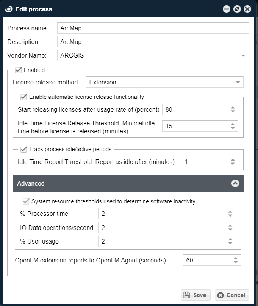Click the OpenLM logo icon in title bar

(9, 9)
